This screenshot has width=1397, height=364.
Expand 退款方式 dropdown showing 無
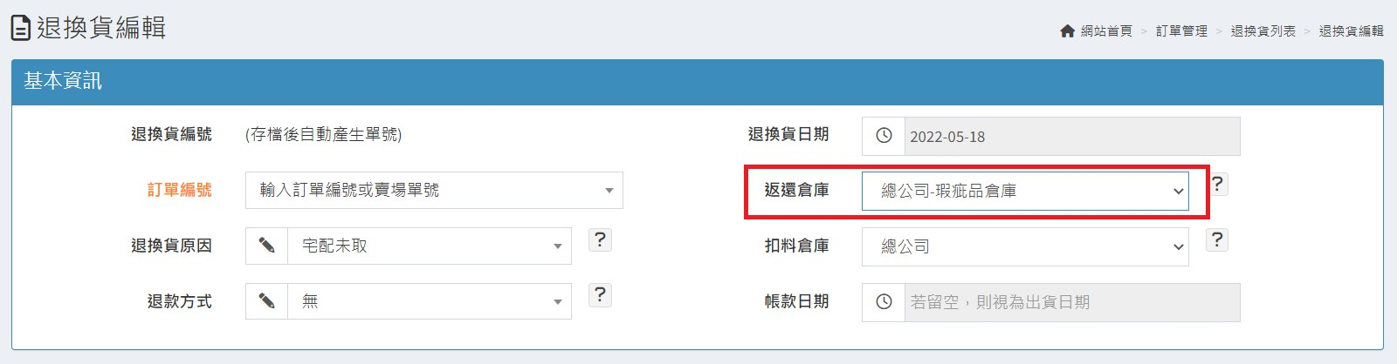tap(429, 302)
